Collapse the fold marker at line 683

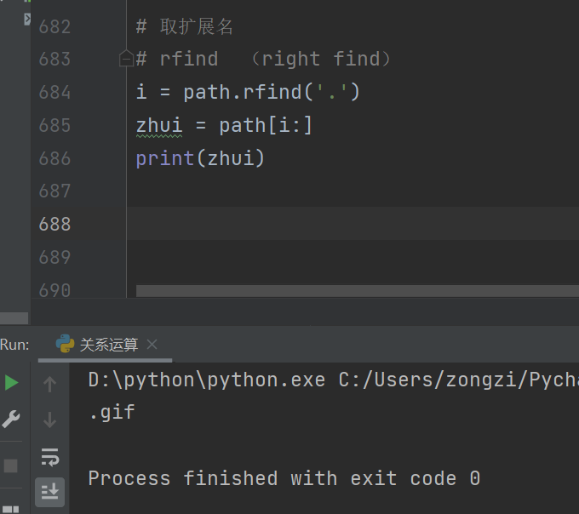(x=126, y=59)
